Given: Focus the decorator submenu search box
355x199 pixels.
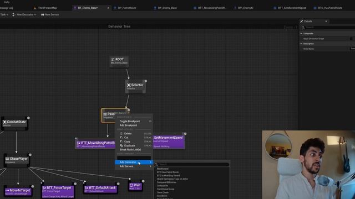Looking at the screenshot, I should click(192, 164).
